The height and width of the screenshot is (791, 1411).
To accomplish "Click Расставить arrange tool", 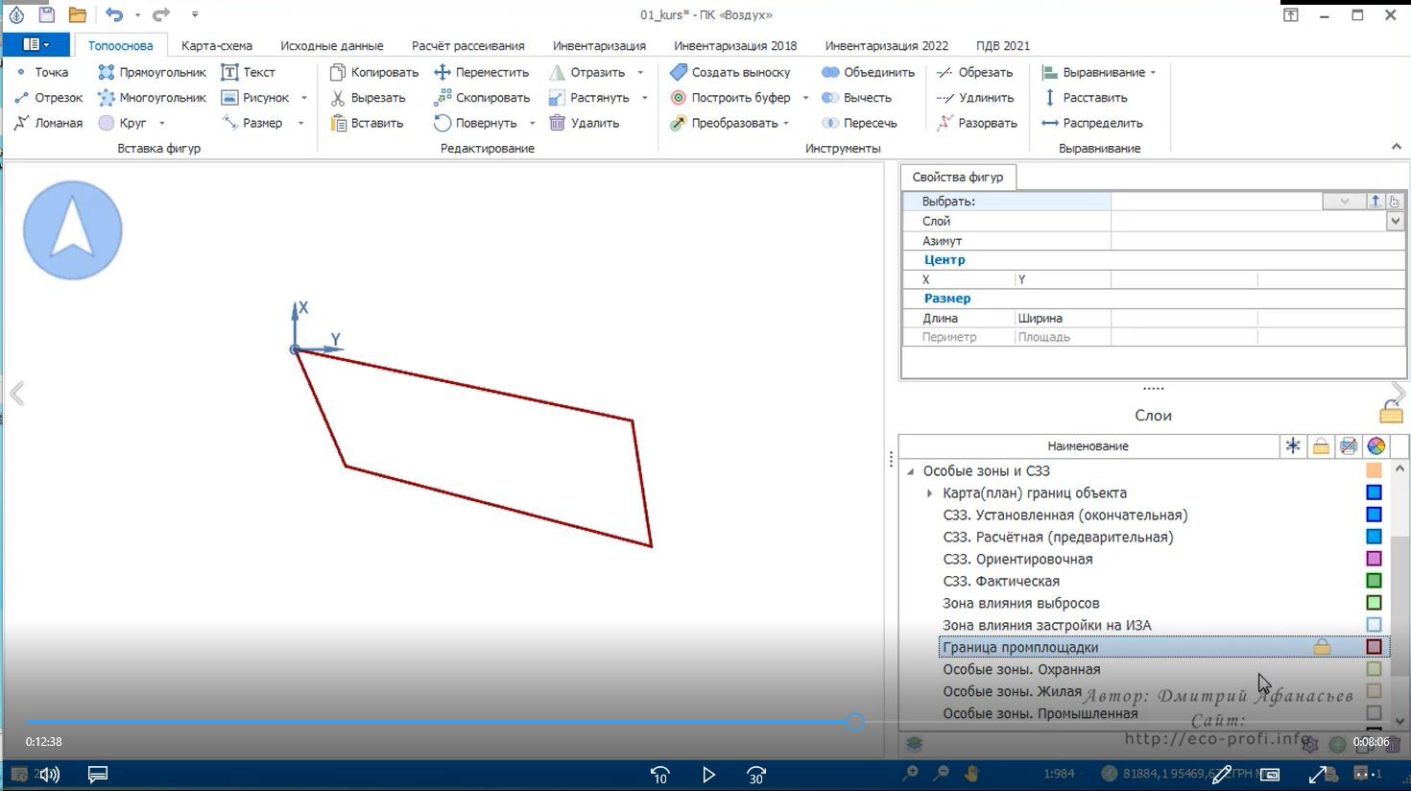I will tap(1085, 98).
